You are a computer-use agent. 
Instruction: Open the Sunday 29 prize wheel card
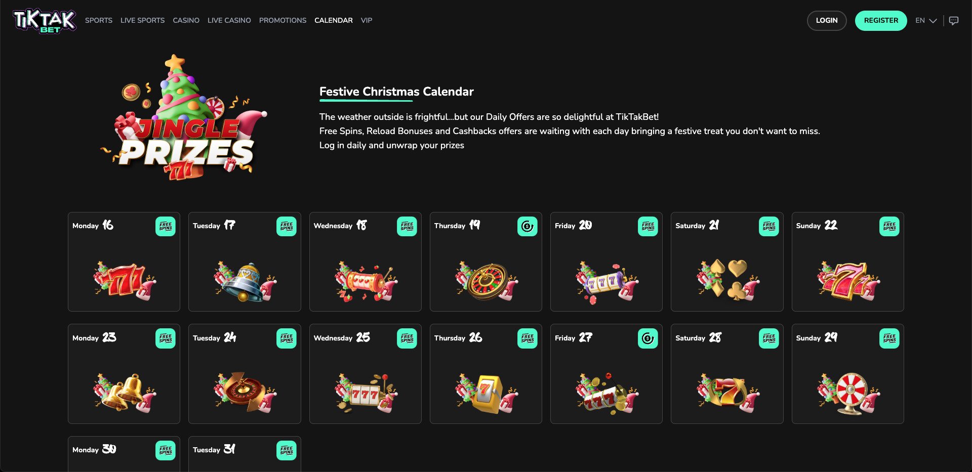click(x=847, y=374)
